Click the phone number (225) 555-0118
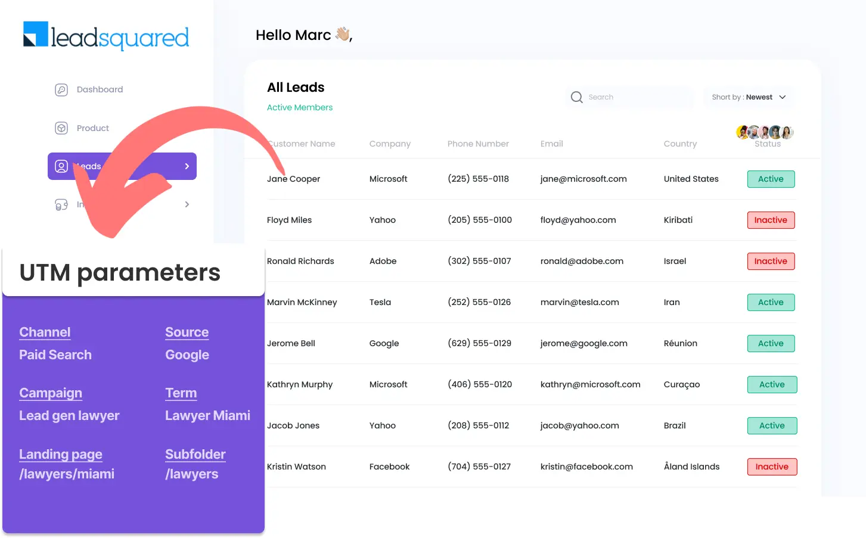Image resolution: width=866 pixels, height=538 pixels. (478, 179)
